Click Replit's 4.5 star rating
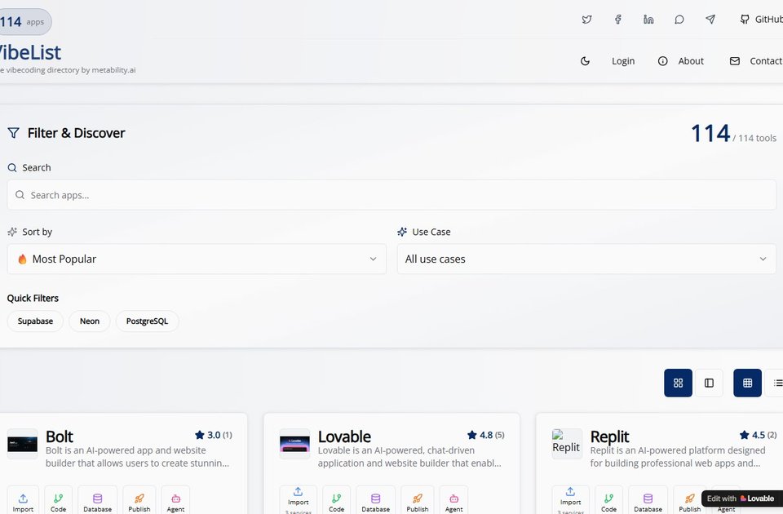The height and width of the screenshot is (514, 783). [758, 435]
